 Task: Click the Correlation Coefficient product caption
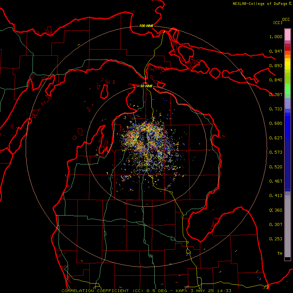point(146,291)
